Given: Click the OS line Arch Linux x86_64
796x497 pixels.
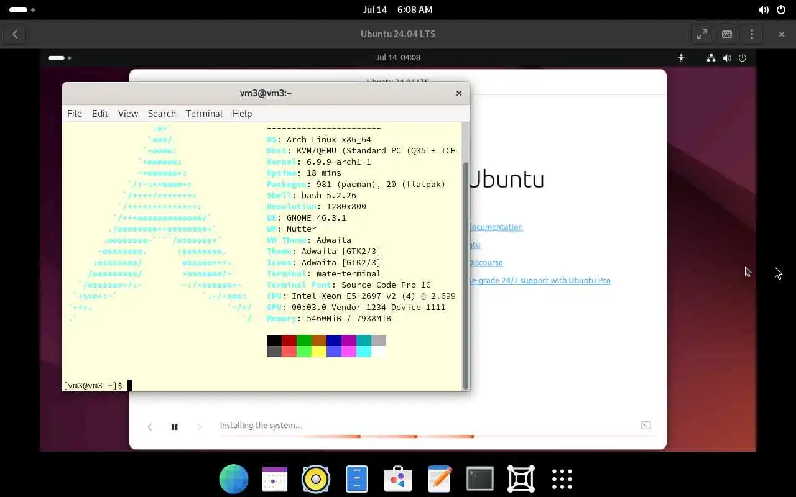Looking at the screenshot, I should point(319,140).
